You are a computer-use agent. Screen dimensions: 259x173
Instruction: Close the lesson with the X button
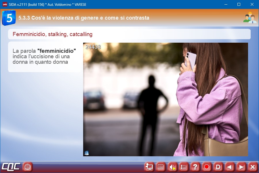253,167
